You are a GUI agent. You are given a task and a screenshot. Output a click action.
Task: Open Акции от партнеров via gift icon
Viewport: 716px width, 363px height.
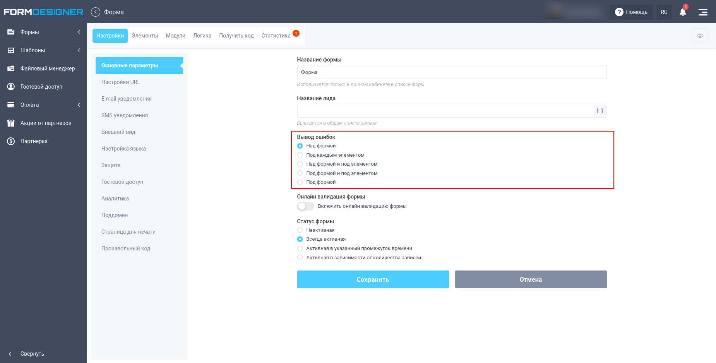pos(46,123)
